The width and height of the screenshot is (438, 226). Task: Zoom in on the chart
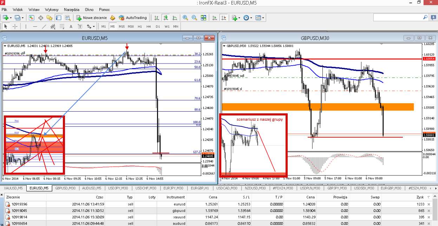(x=185, y=18)
